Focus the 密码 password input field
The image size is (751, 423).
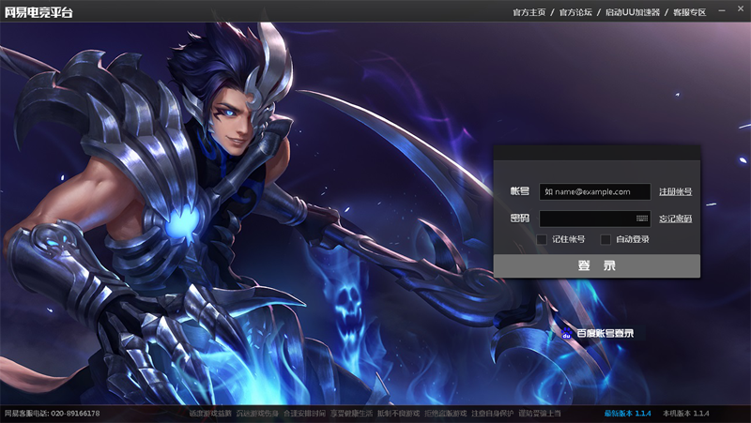(x=587, y=219)
